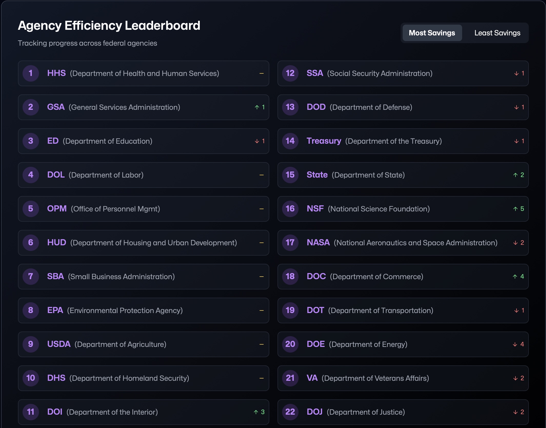The width and height of the screenshot is (546, 428).
Task: Open the USDA agency entry
Action: click(x=59, y=344)
